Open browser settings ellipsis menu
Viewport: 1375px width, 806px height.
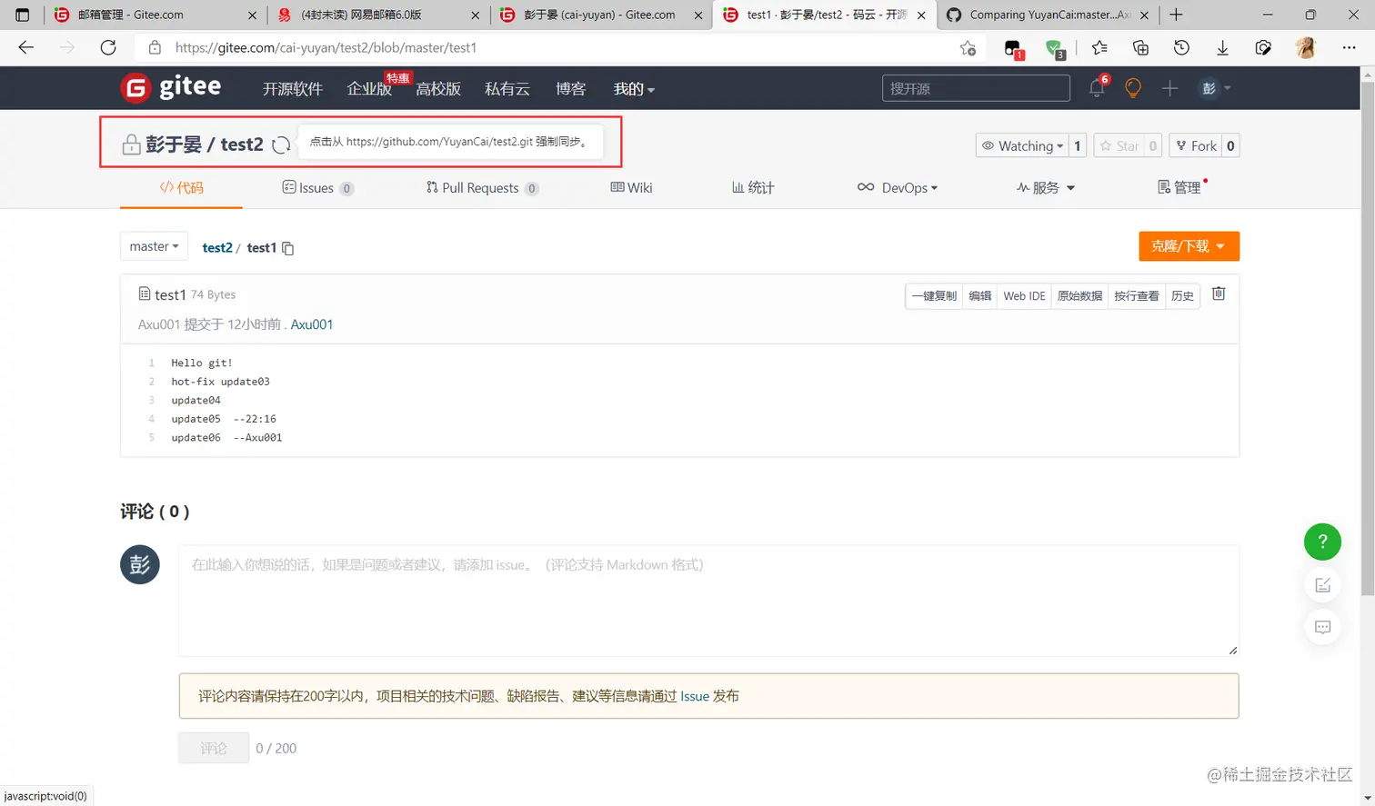pyautogui.click(x=1349, y=48)
